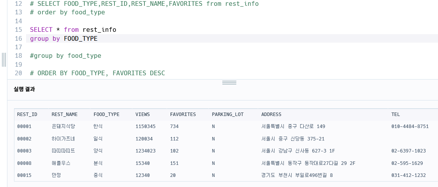Click the VIEWS column header
Image resolution: width=438 pixels, height=187 pixels.
142,114
